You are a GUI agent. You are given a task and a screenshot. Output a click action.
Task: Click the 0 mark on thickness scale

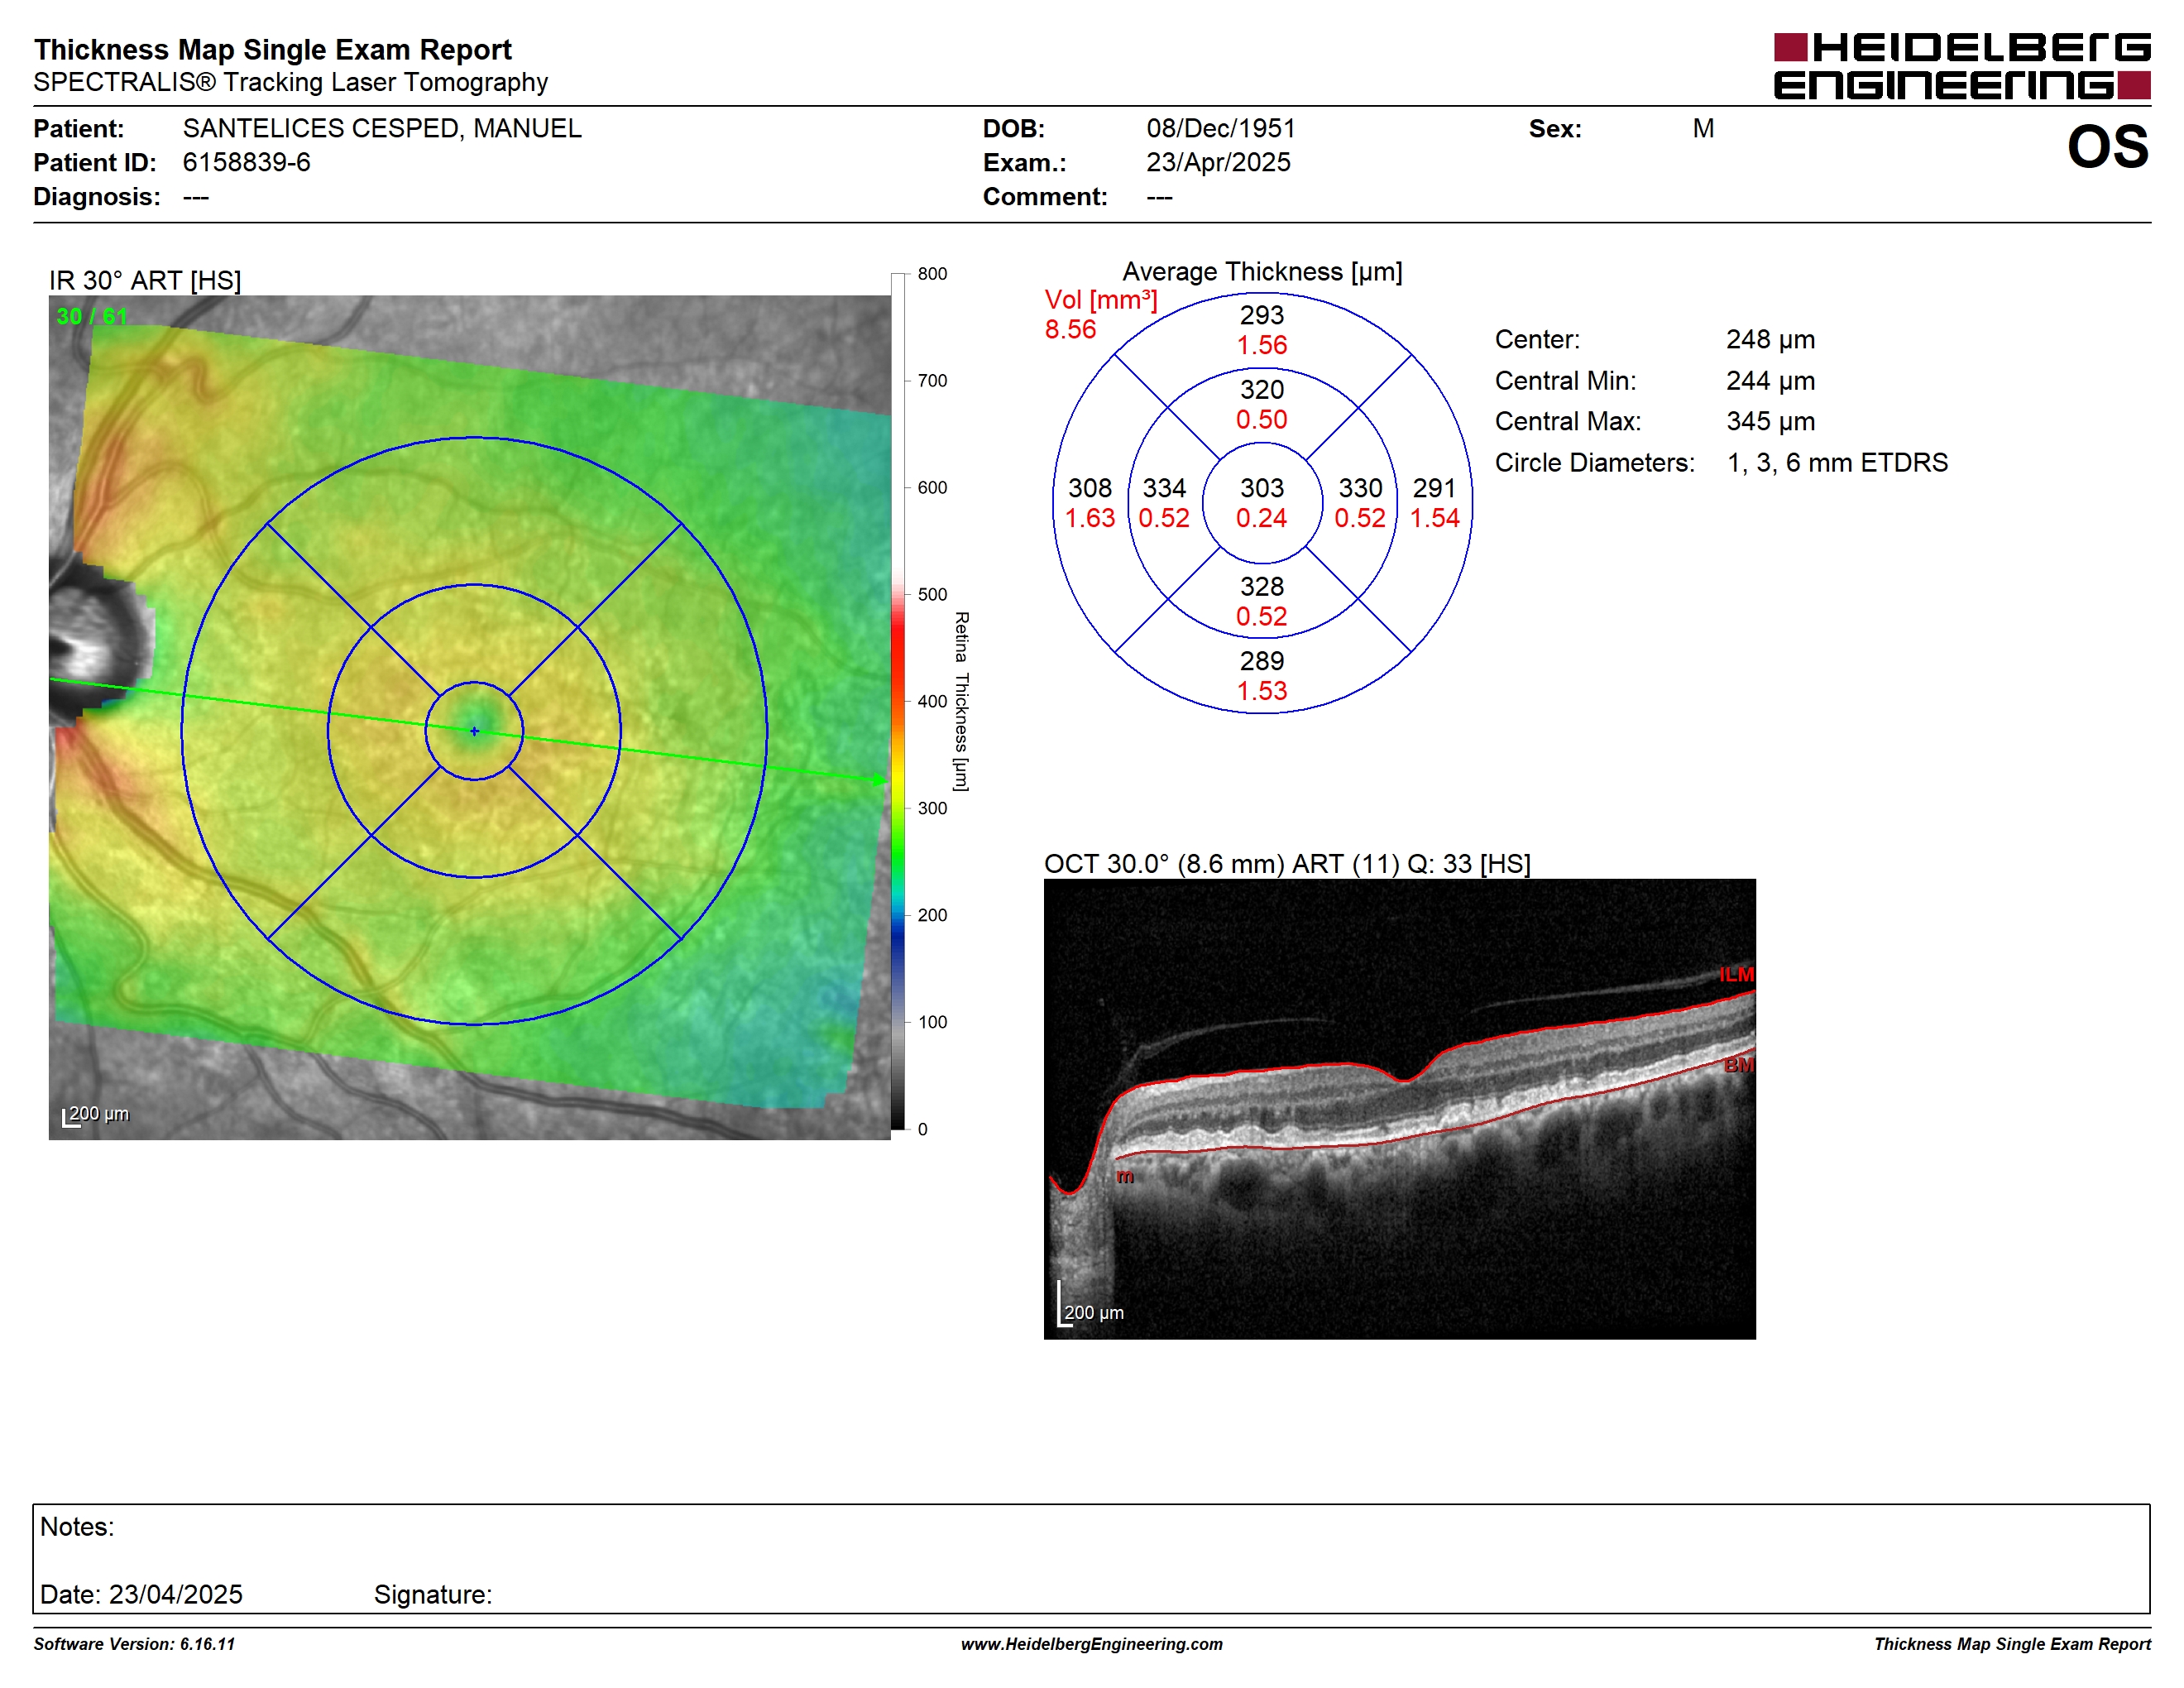(x=922, y=1130)
